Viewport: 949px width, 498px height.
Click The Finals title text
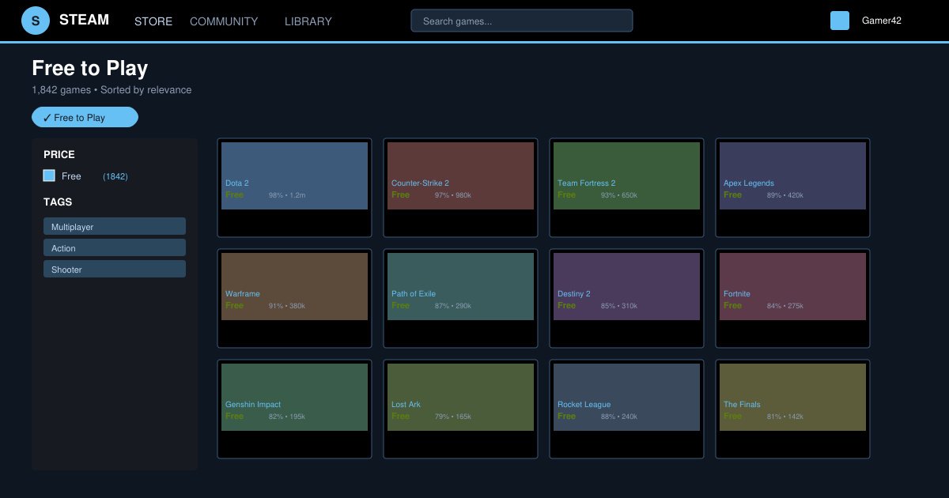click(x=742, y=405)
